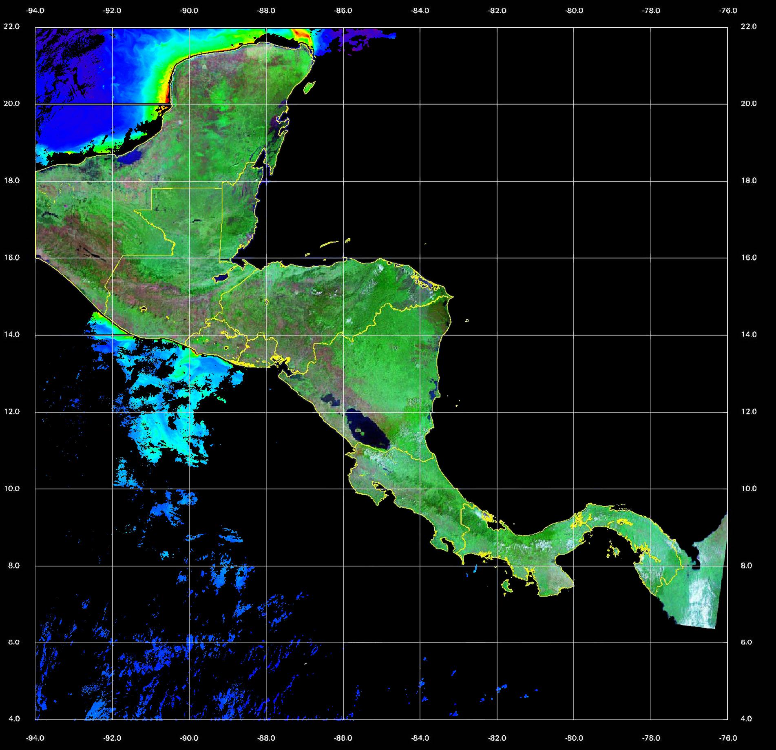Click the top axis label -86.0
The image size is (776, 750).
click(x=343, y=11)
